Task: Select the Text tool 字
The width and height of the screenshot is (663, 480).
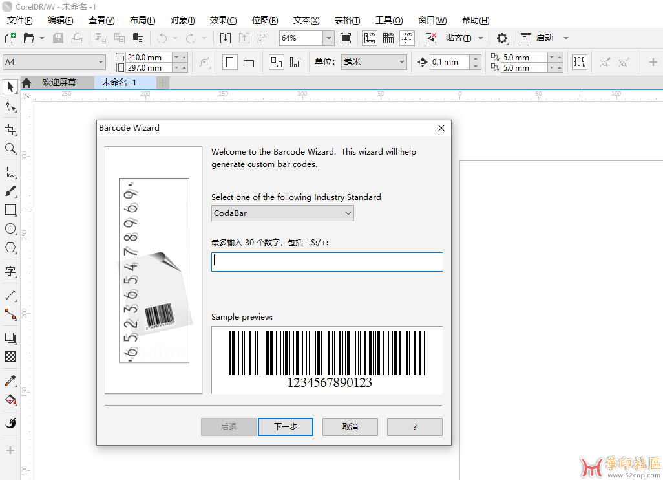Action: point(10,271)
